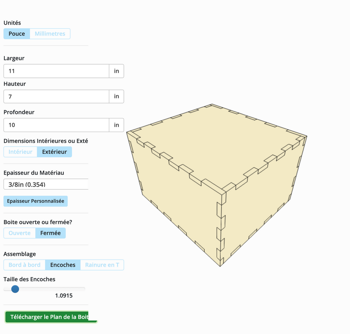350x334 pixels.
Task: Click the 'Unités' heading label
Action: coord(12,23)
